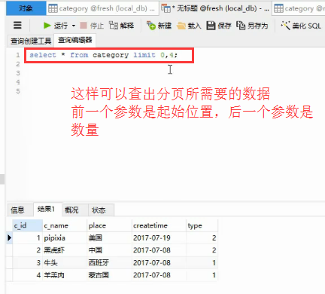The height and width of the screenshot is (294, 325).
Task: Click the c_id cell with value 3
Action: (28, 262)
